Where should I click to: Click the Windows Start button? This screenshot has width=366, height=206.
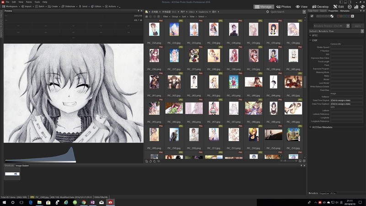point(3,202)
